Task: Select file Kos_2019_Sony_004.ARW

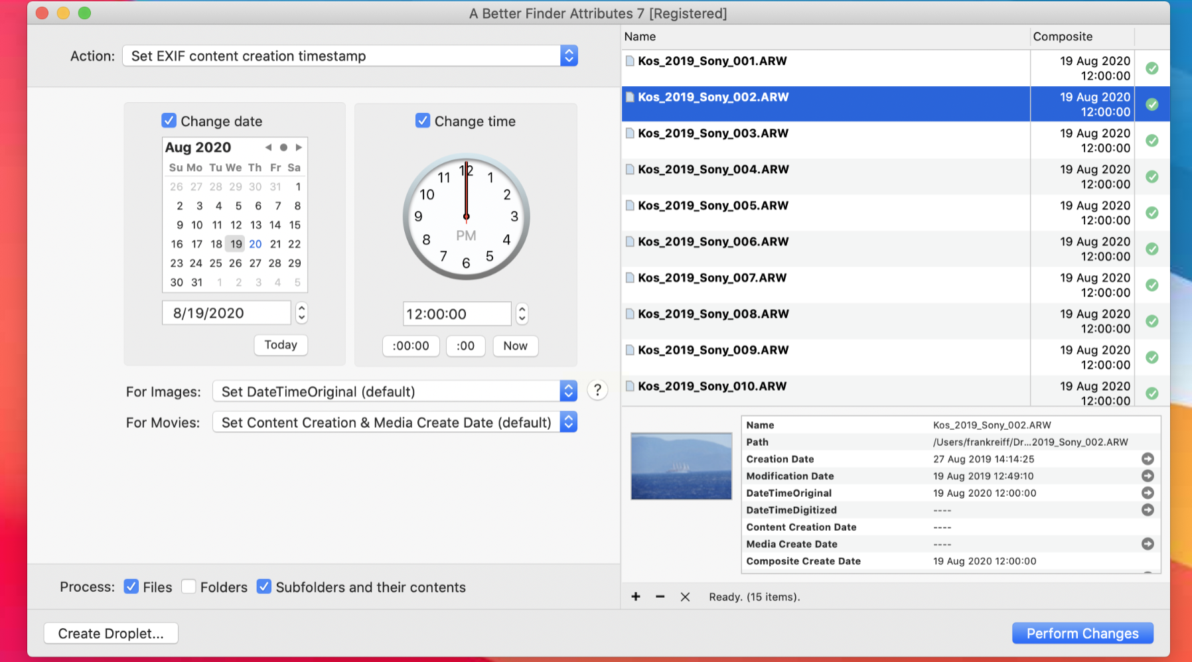Action: pyautogui.click(x=896, y=176)
